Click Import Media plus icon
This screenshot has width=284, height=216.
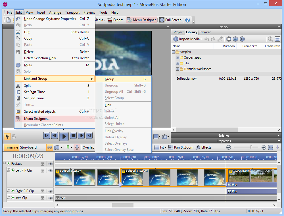[176, 39]
